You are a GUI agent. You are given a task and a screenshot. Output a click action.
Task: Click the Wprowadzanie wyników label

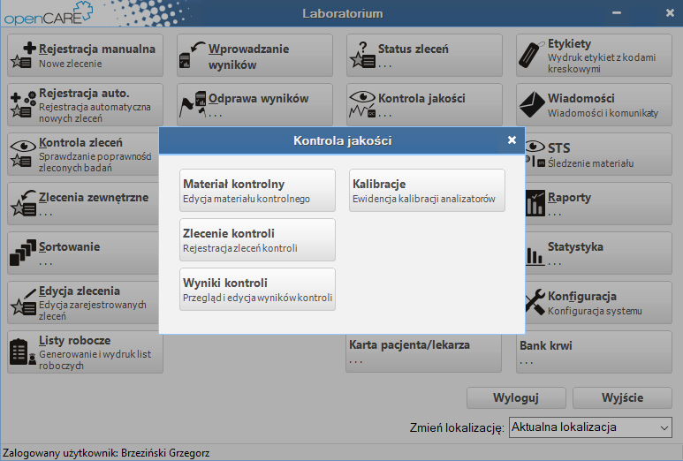(248, 57)
